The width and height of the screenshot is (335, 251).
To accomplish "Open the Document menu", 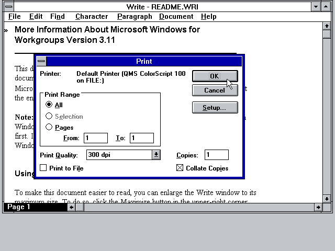I will tap(176, 16).
